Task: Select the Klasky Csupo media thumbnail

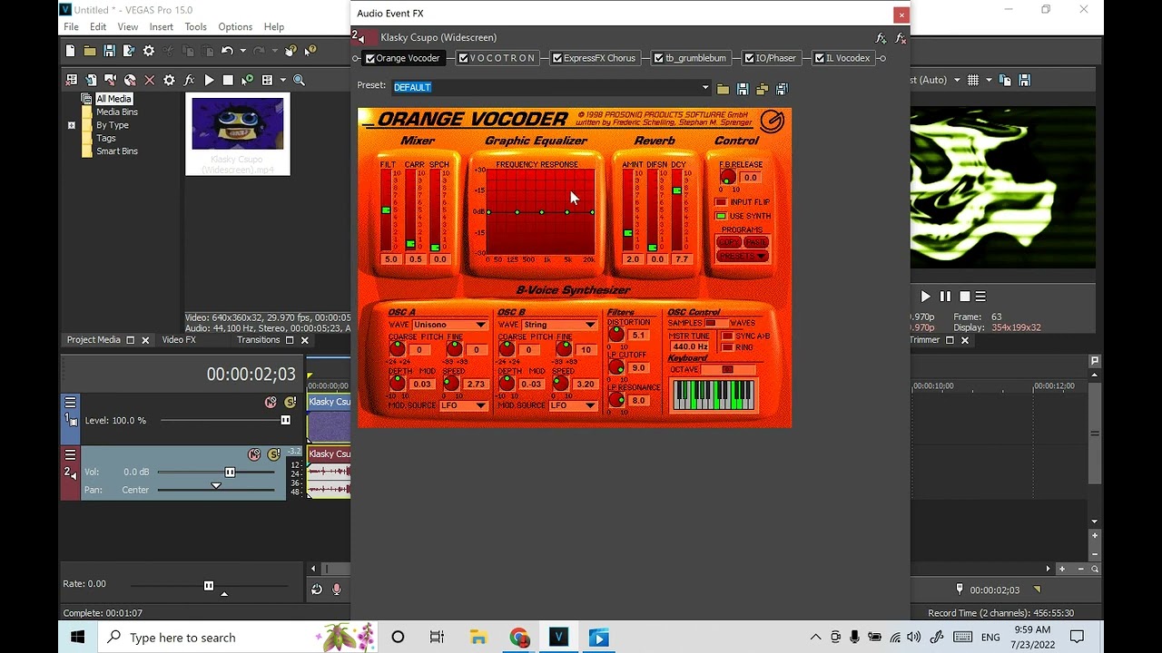Action: pos(238,134)
